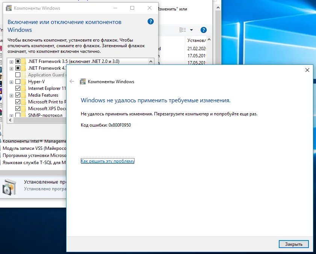Viewport: 316px width, 254px height.
Task: Click the Application Guard label
Action: [47, 75]
